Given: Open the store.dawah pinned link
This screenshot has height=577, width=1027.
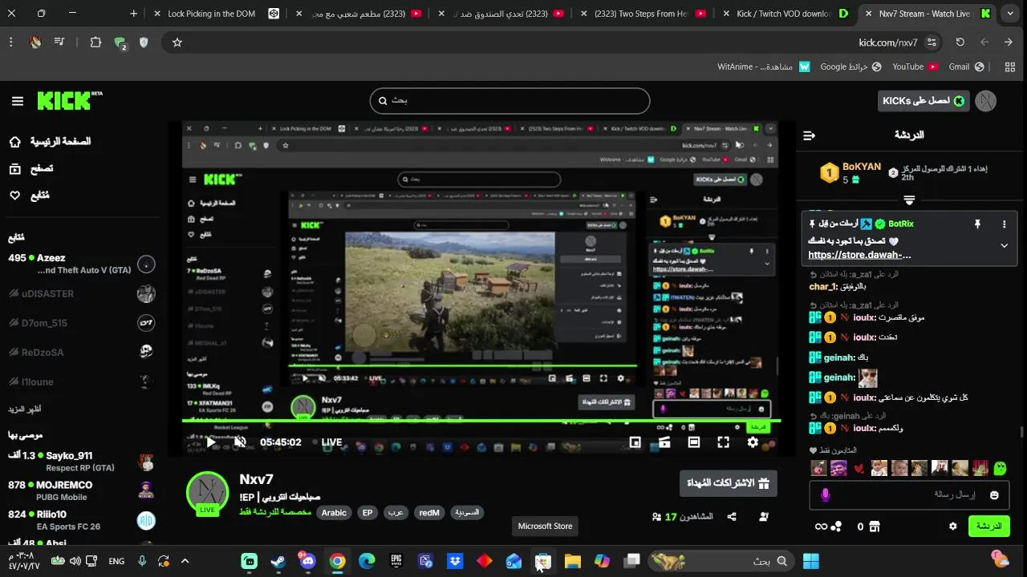Looking at the screenshot, I should [859, 255].
